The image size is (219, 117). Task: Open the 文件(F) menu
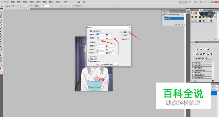point(6,2)
